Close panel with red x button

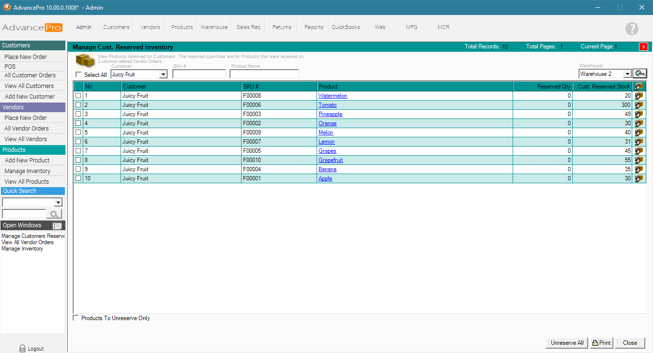tap(643, 47)
